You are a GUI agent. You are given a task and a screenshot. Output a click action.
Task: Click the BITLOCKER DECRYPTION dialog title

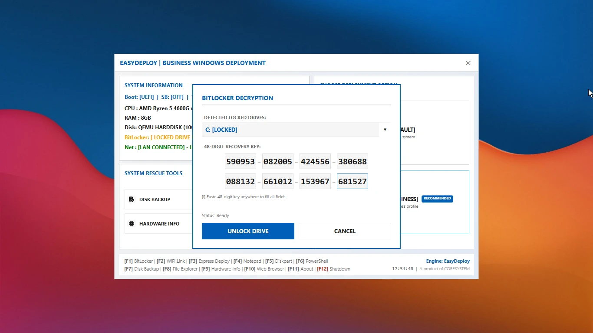(x=237, y=98)
